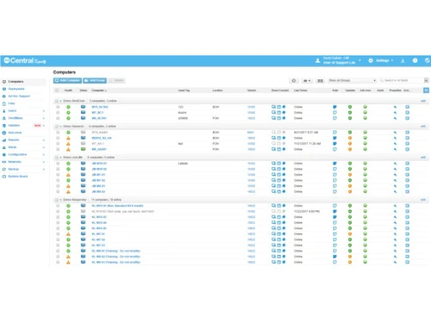Image resolution: width=431 pixels, height=323 pixels.
Task: Tick checkbox for the Demo Kaspersky group
Action: [57, 200]
